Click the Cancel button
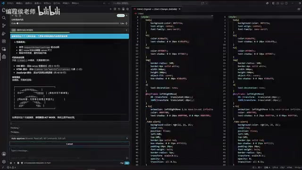Screen dimensions: 302x170 (x=69, y=144)
